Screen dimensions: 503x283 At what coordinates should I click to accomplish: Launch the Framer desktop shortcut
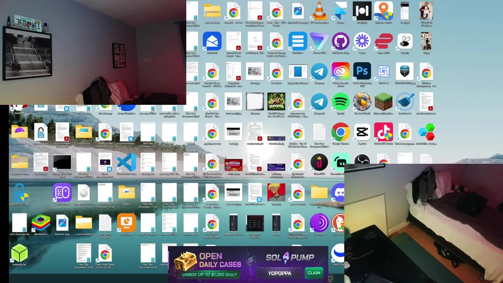pyautogui.click(x=340, y=11)
